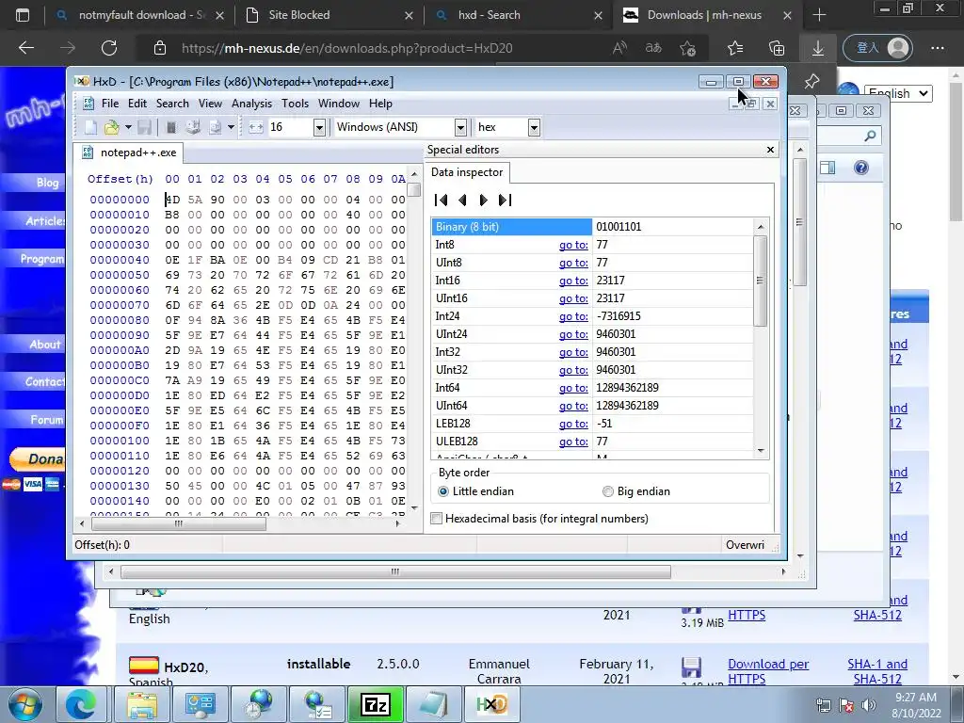Click offset row 00000040 in hex view

tap(120, 260)
